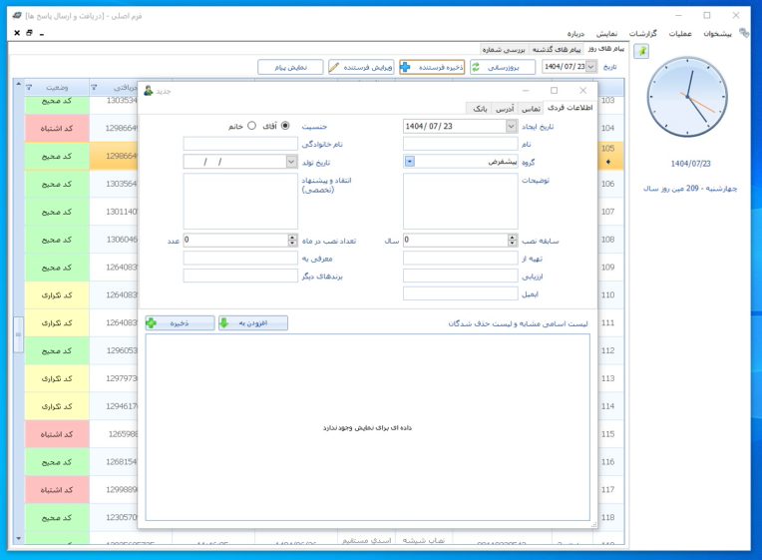Increase the سابقه نصب year value
762x560 pixels.
click(513, 238)
